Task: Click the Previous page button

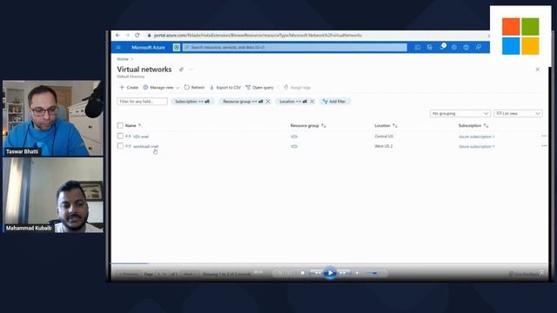Action: click(128, 274)
